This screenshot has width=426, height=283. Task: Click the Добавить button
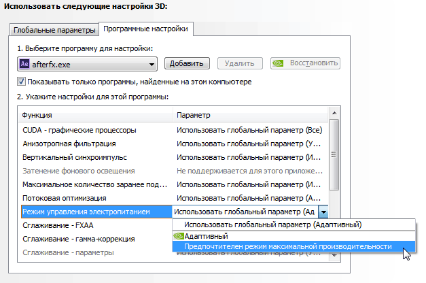[x=187, y=63]
